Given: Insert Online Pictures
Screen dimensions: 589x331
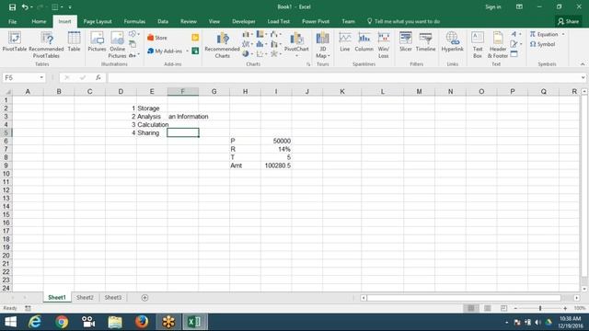Looking at the screenshot, I should (117, 45).
